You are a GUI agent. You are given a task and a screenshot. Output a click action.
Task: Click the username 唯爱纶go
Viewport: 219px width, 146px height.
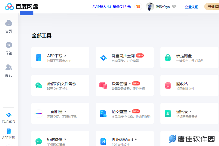coord(163,7)
